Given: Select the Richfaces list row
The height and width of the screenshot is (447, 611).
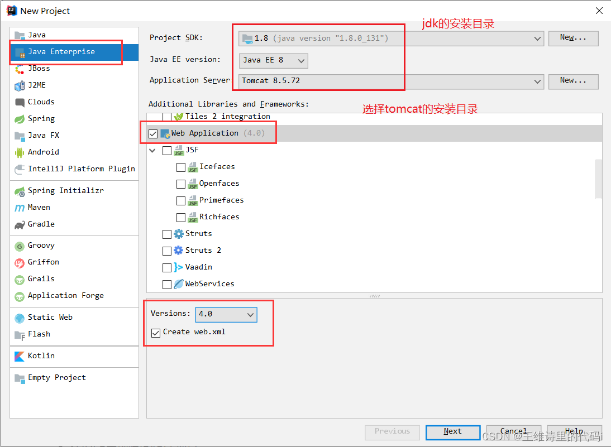Looking at the screenshot, I should coord(374,217).
